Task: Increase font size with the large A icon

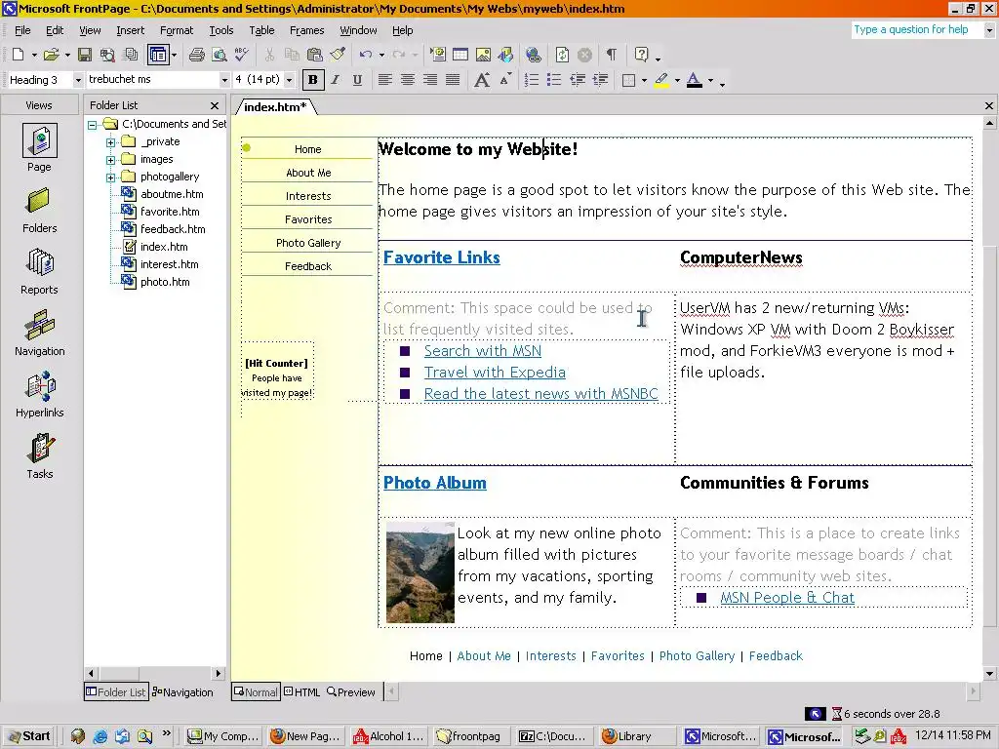Action: point(482,80)
